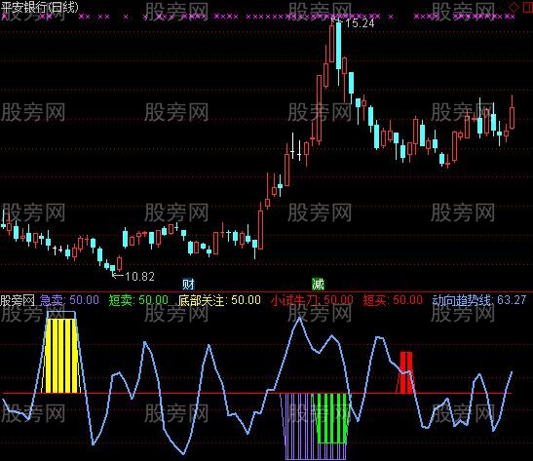
Task: Click the 股旁网 indicator name in the sub-chart header
Action: pos(18,300)
